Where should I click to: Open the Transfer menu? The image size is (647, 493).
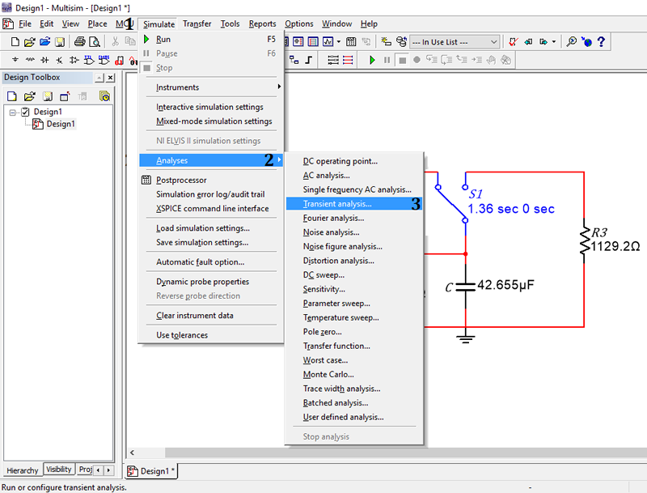[x=197, y=24]
